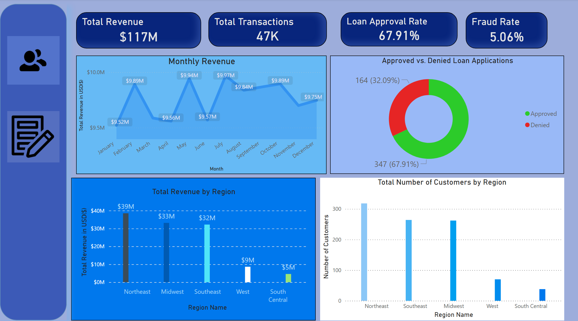Viewport: 578px width, 321px height.
Task: Click the Midwest revenue bar
Action: pos(166,253)
